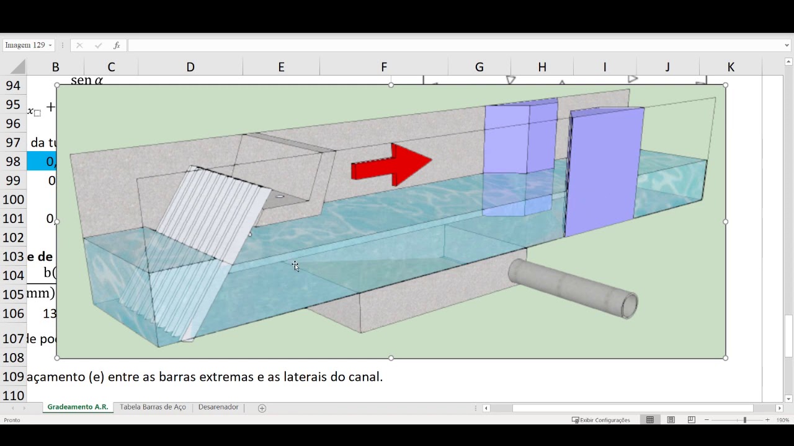Switch to Desarenador sheet tab
This screenshot has width=794, height=446.
coord(218,407)
